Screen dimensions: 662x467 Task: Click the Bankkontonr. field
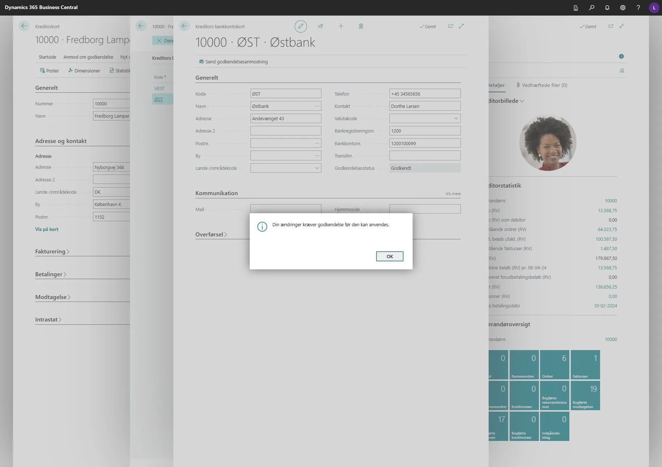tap(425, 143)
